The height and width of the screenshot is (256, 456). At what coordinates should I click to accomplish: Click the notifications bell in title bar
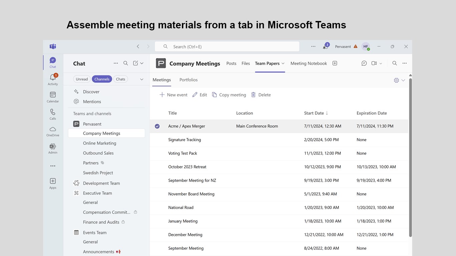325,47
